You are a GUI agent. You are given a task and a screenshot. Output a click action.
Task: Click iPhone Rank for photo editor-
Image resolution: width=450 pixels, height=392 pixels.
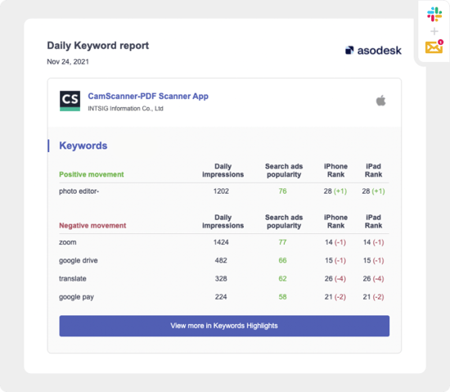point(335,191)
